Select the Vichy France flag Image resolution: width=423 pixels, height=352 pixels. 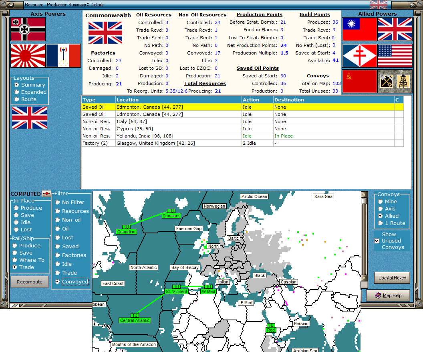(63, 56)
